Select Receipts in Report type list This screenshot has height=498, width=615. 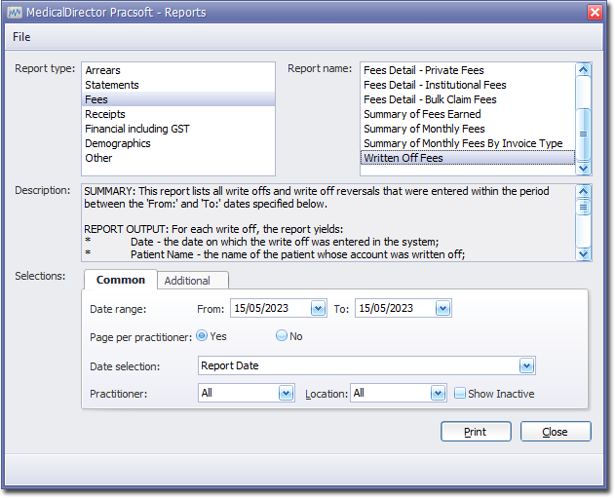click(104, 114)
